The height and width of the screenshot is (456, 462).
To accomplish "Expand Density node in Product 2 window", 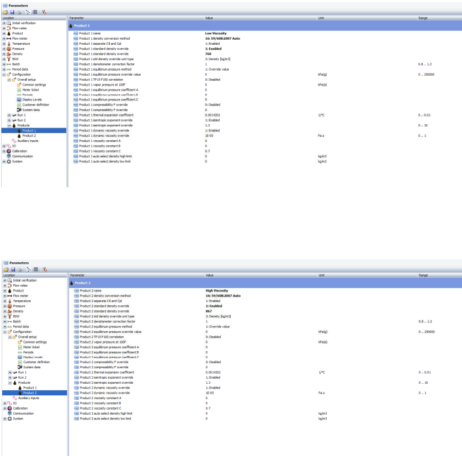I will [x=5, y=311].
